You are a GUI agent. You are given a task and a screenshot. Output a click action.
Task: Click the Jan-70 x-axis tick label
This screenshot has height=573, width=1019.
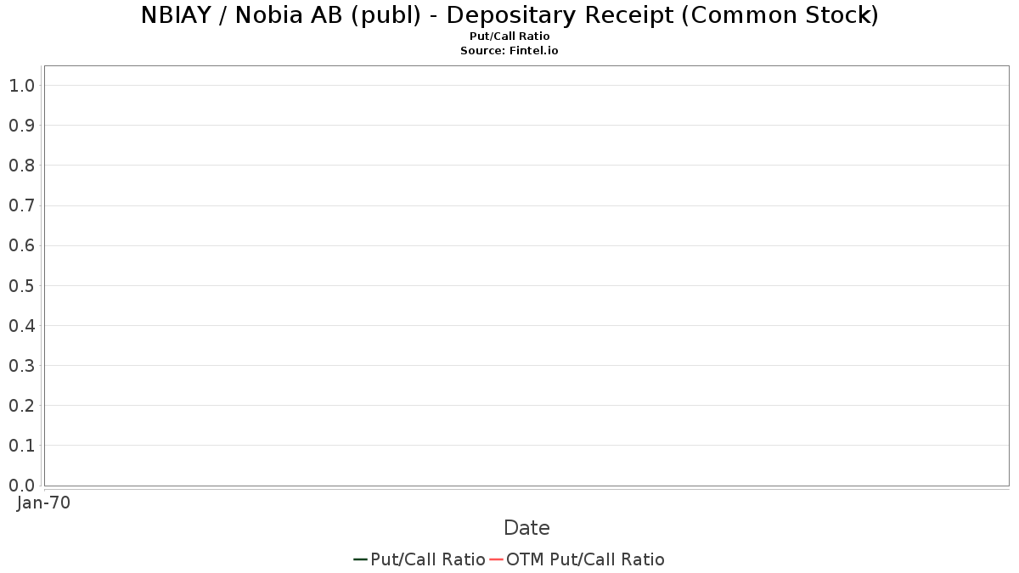(43, 503)
